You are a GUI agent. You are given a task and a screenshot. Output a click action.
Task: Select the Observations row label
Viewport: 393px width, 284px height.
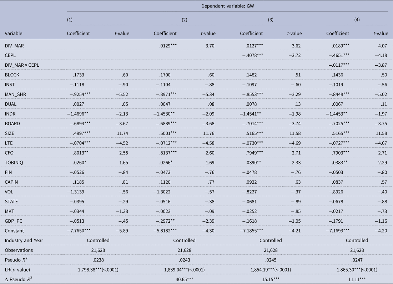[19, 240]
